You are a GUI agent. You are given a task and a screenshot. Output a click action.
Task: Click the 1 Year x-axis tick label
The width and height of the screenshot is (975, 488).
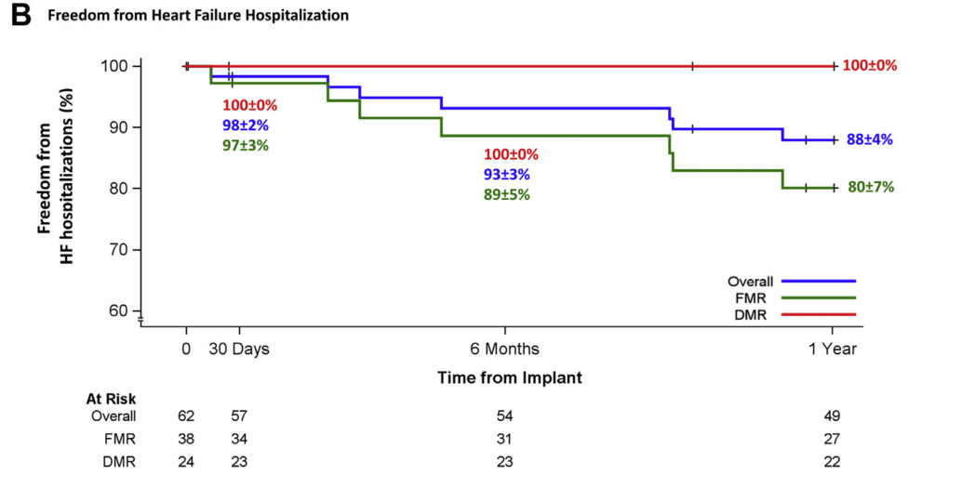pos(832,350)
